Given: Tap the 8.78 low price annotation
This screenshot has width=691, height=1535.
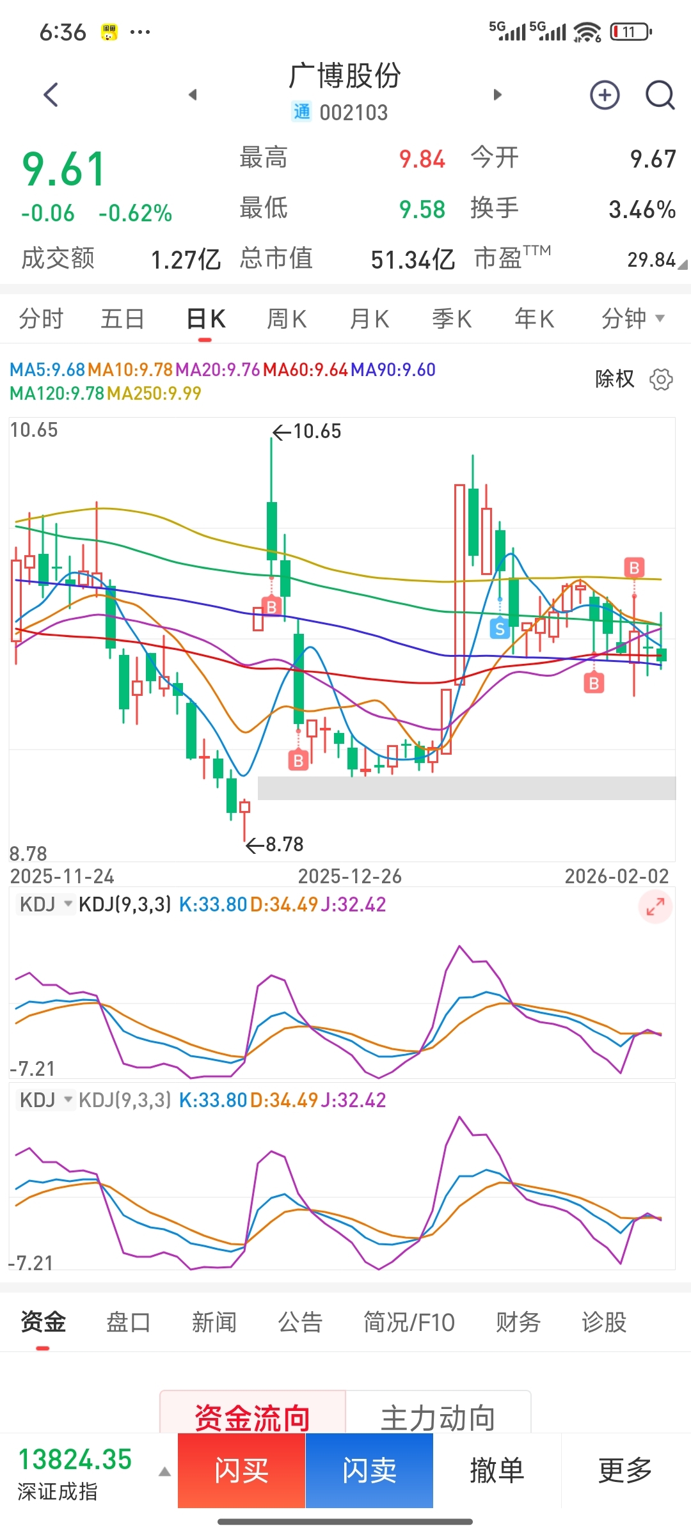Looking at the screenshot, I should click(x=275, y=845).
